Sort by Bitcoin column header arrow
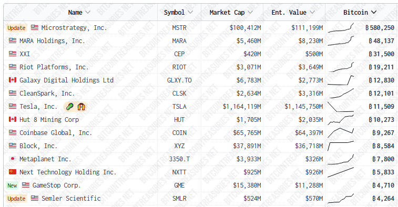 click(374, 12)
